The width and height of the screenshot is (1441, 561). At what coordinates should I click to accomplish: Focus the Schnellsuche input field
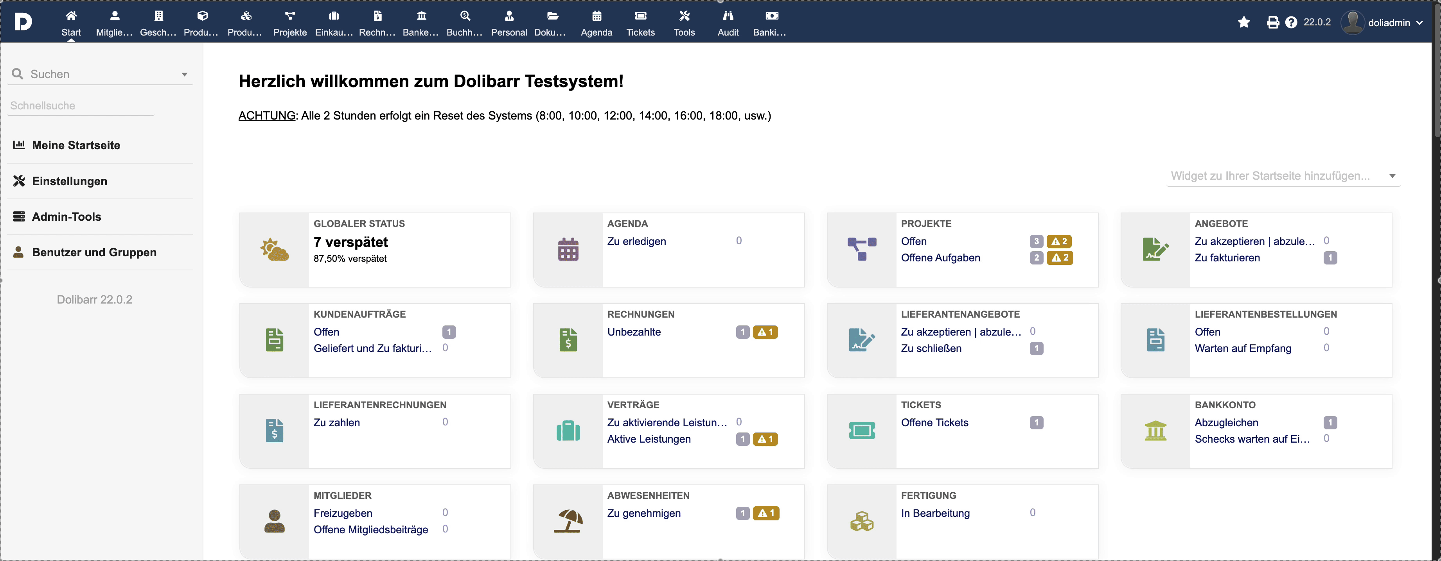[81, 105]
